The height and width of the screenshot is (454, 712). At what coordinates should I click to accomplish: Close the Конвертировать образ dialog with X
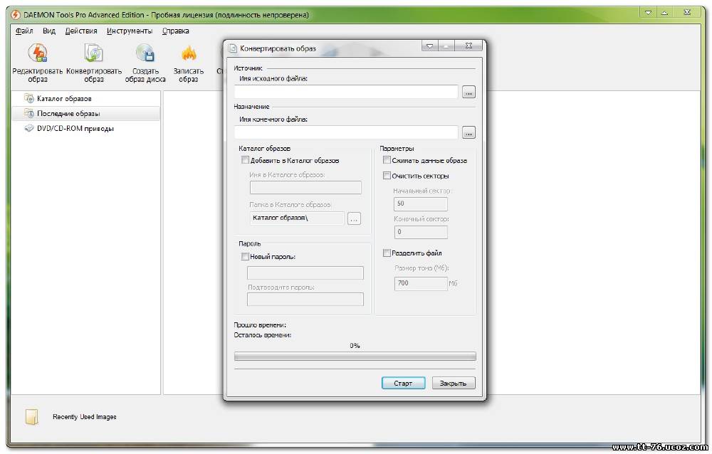pyautogui.click(x=468, y=46)
